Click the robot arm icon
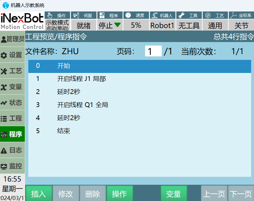The width and height of the screenshot is (254, 201). (154, 15)
